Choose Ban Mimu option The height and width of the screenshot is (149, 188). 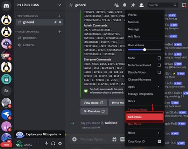(x=144, y=124)
